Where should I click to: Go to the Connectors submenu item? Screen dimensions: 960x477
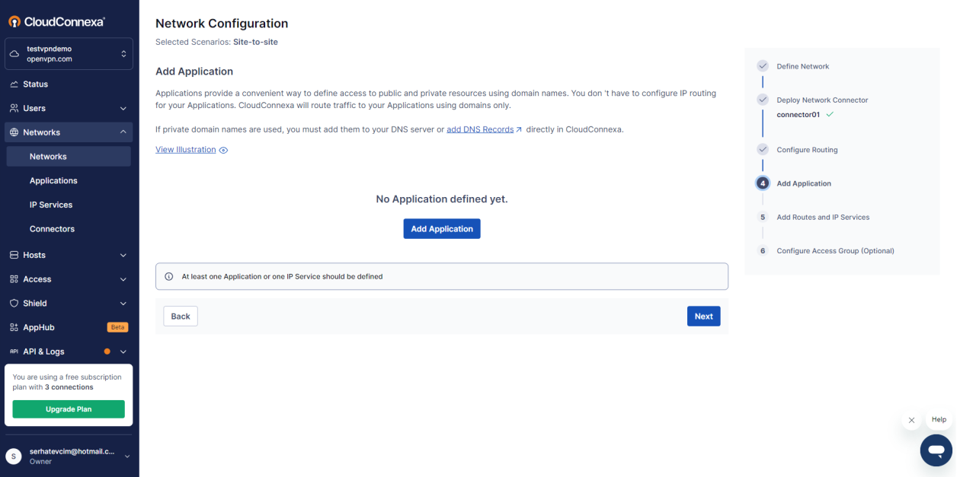52,229
